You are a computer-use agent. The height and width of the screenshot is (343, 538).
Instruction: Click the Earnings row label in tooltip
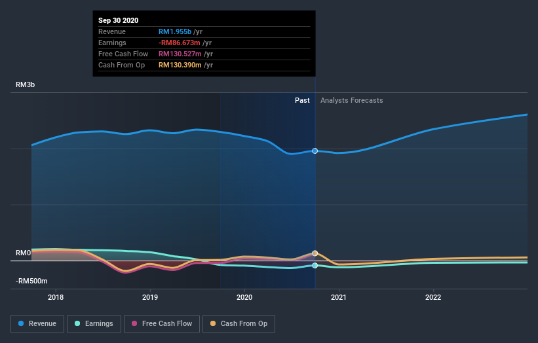(112, 43)
